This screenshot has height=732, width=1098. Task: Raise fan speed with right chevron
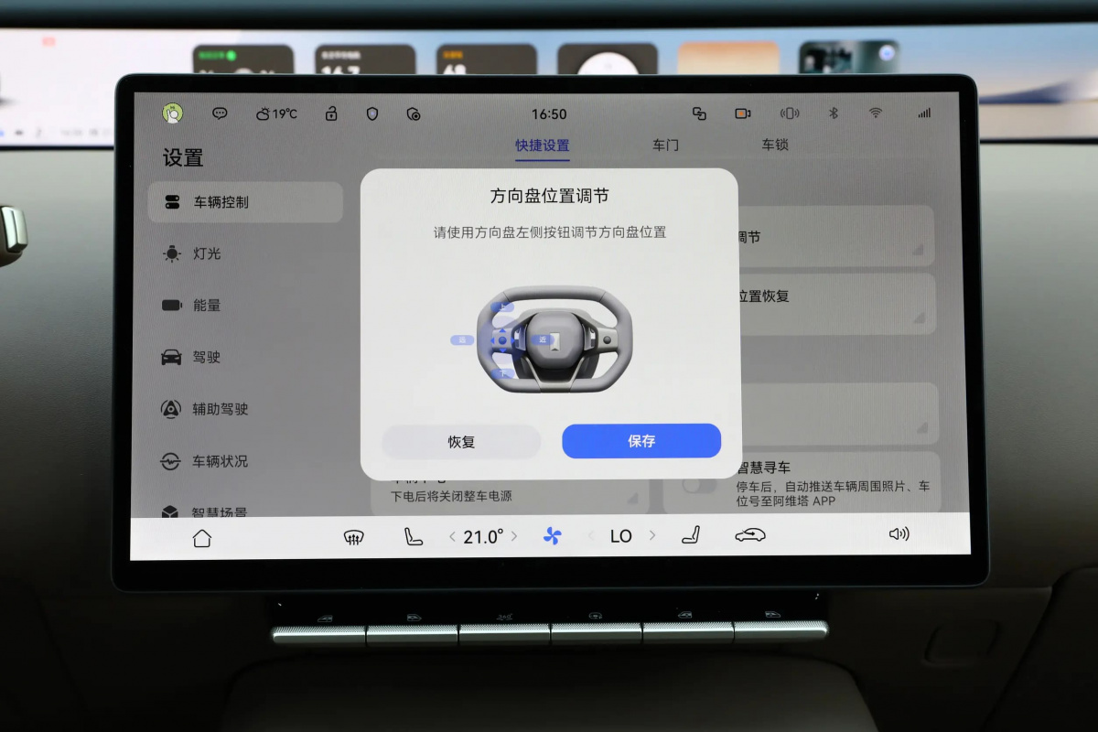[x=652, y=535]
